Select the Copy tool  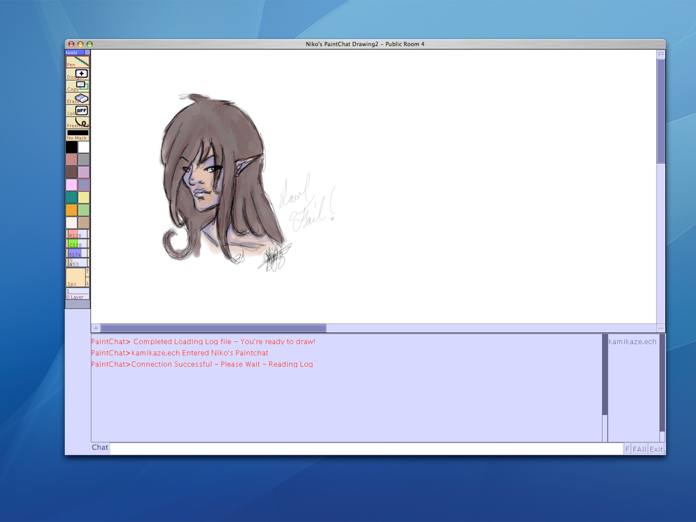(77, 86)
